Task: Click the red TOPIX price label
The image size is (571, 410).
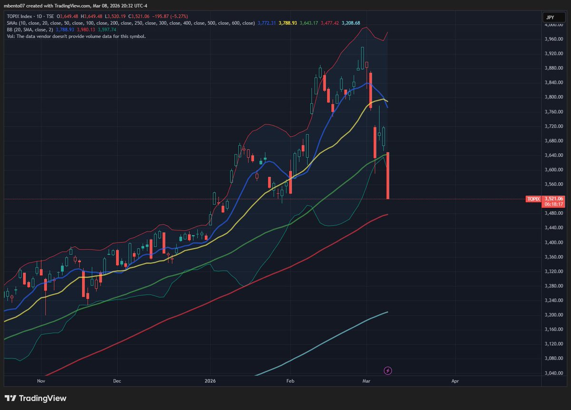Action: (x=532, y=199)
